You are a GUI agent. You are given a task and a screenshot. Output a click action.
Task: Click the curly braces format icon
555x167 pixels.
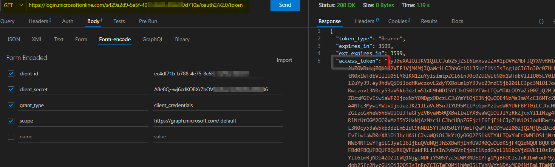tap(541, 21)
